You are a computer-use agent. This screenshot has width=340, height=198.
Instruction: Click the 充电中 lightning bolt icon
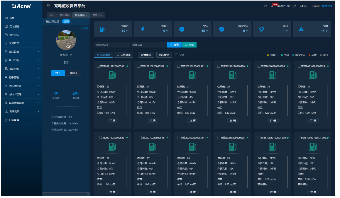[x=143, y=29]
